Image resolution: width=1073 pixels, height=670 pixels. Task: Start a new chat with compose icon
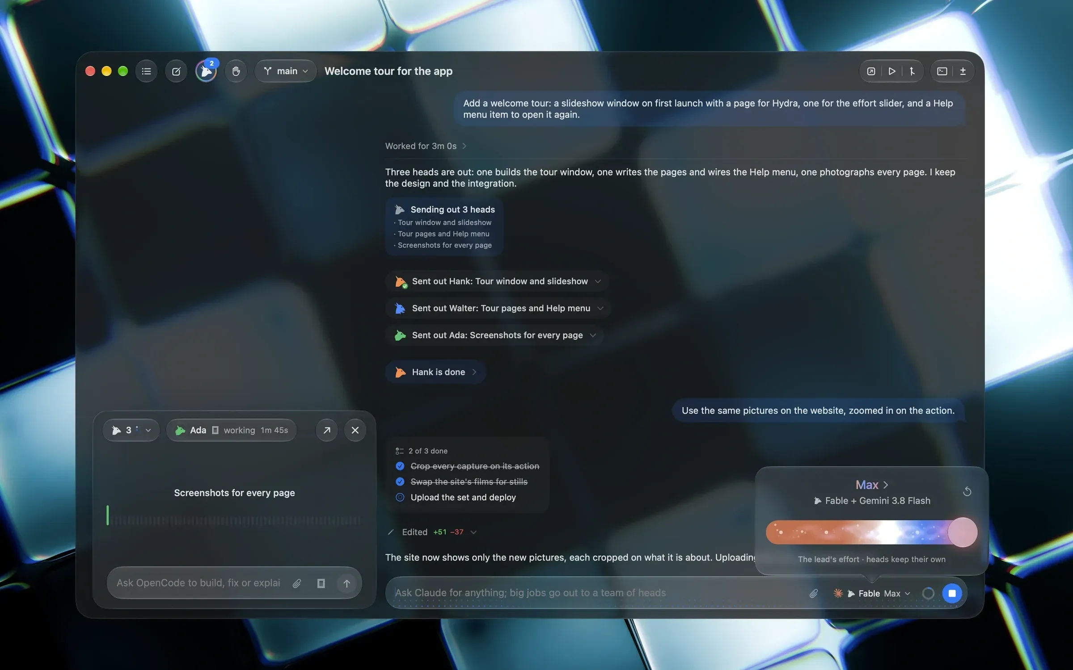tap(176, 71)
